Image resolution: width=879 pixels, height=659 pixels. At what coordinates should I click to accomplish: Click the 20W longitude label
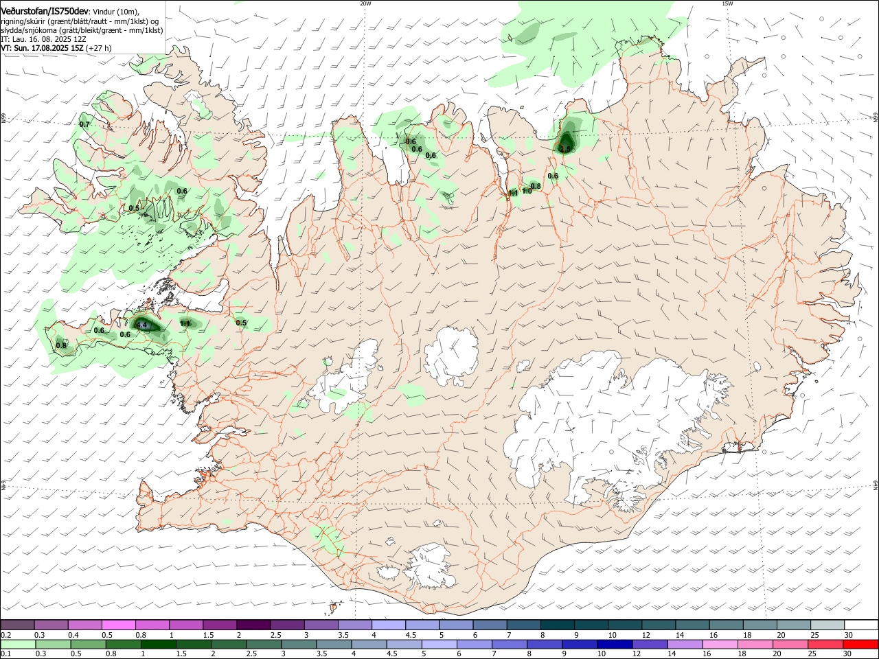point(365,3)
